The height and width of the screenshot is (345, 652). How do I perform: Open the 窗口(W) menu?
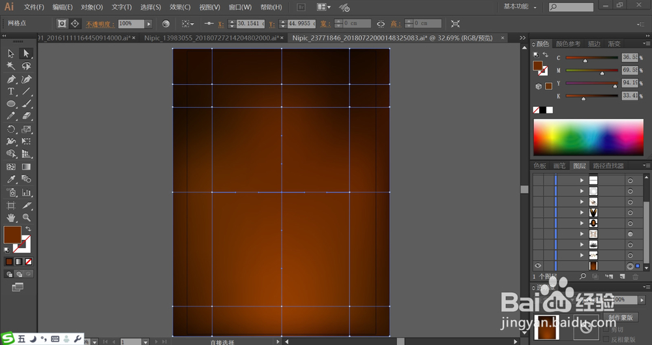240,7
